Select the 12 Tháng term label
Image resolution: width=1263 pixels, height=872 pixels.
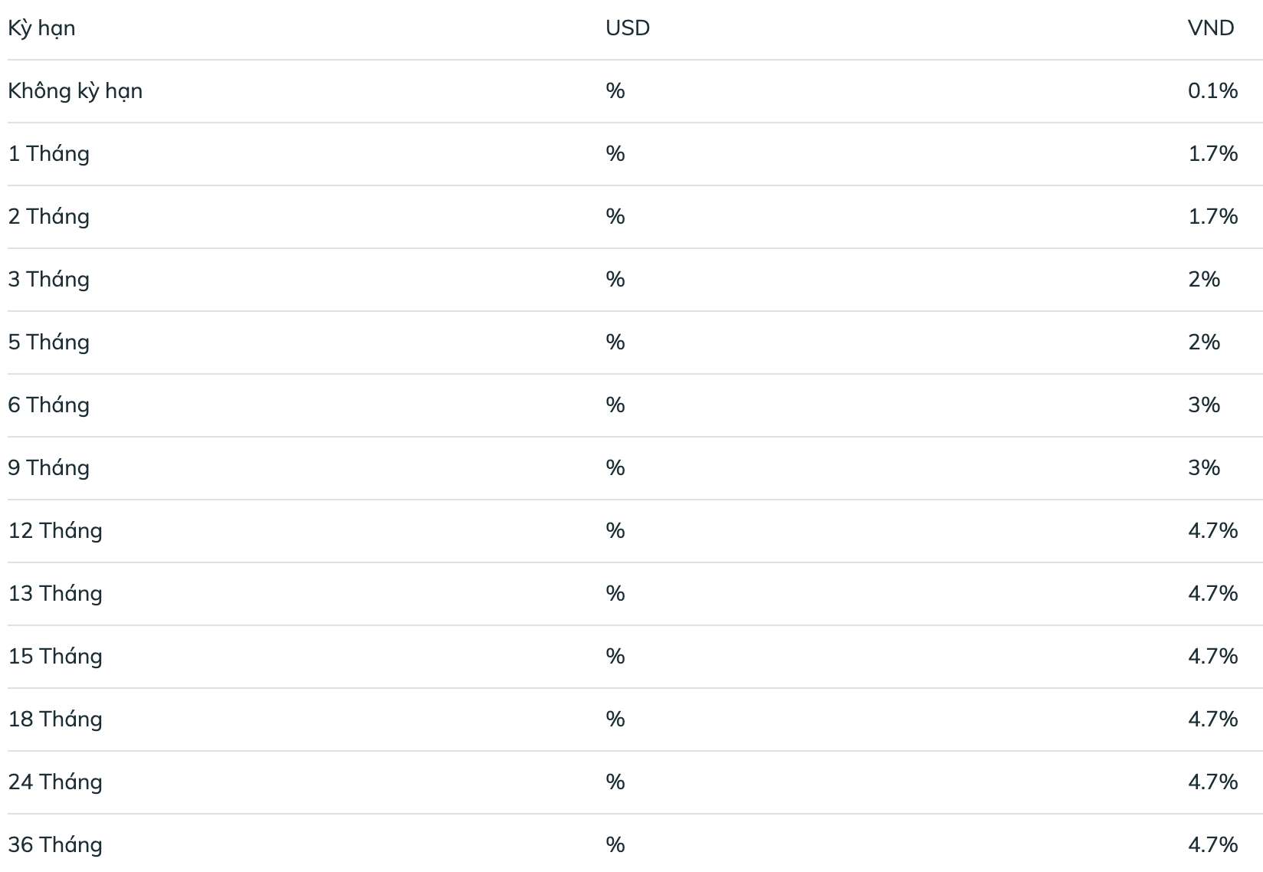(x=55, y=531)
